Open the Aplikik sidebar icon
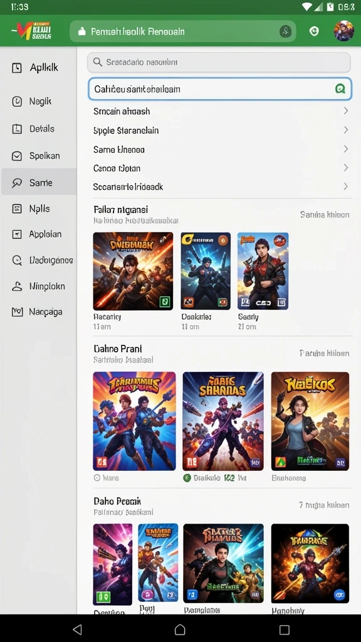This screenshot has height=642, width=361. coord(17,68)
